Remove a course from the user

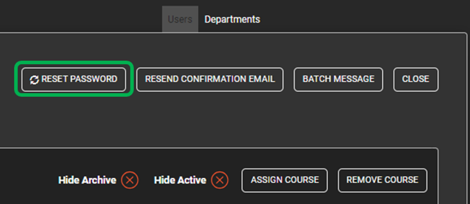[382, 180]
